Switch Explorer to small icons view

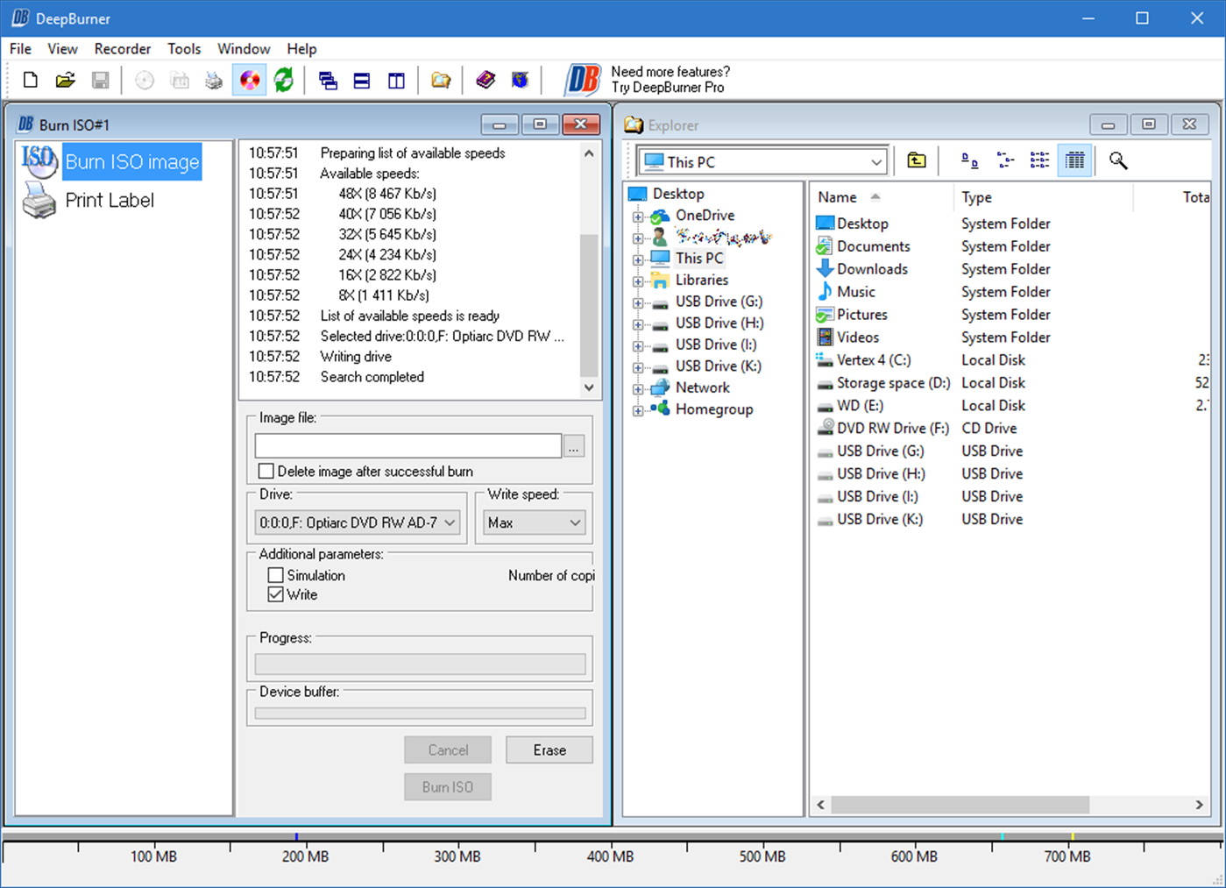1005,160
